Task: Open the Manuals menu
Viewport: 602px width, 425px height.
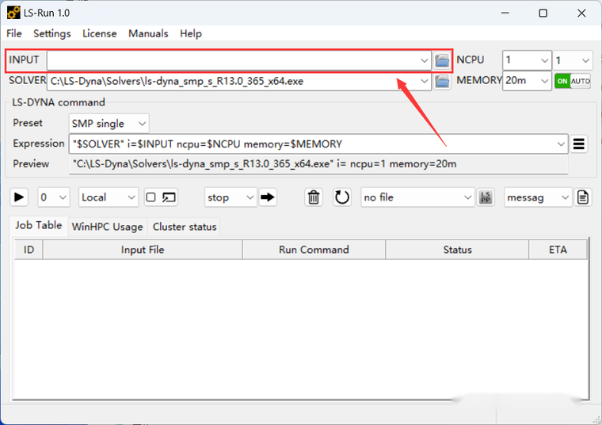Action: pyautogui.click(x=148, y=34)
